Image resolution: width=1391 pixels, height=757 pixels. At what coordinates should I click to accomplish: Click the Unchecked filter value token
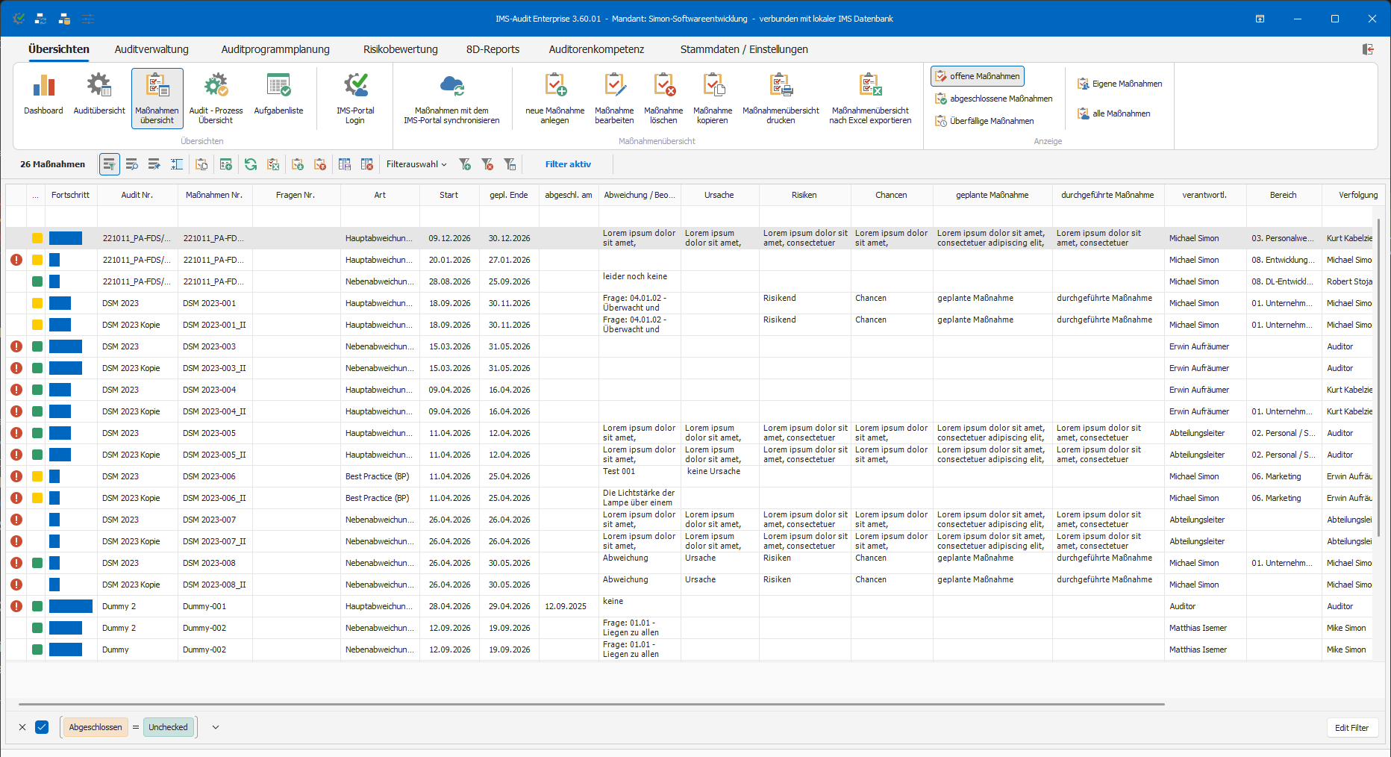168,727
